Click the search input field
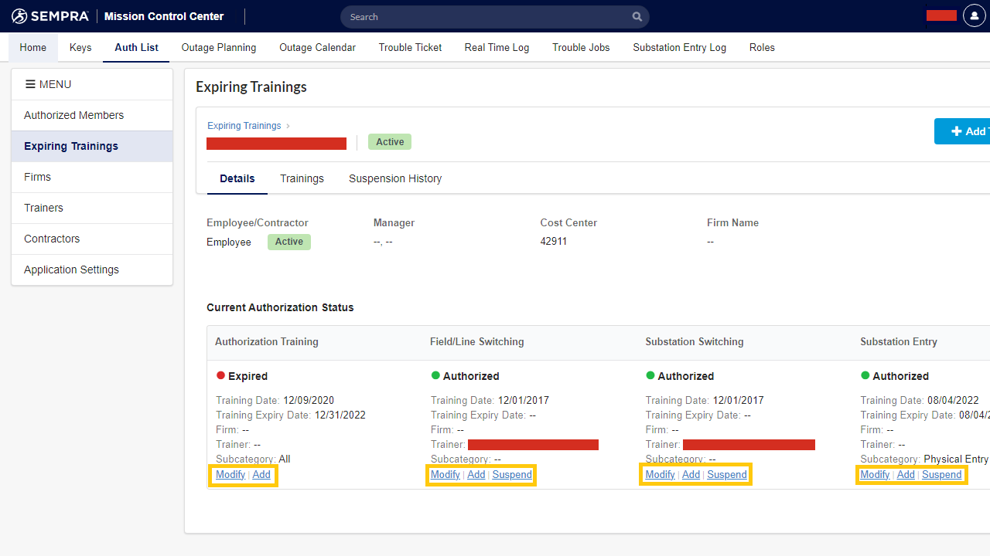990x556 pixels. pos(487,17)
